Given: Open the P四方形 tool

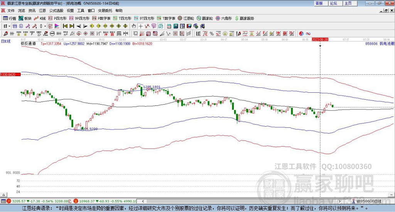Looking at the screenshot, I should click(57, 18).
